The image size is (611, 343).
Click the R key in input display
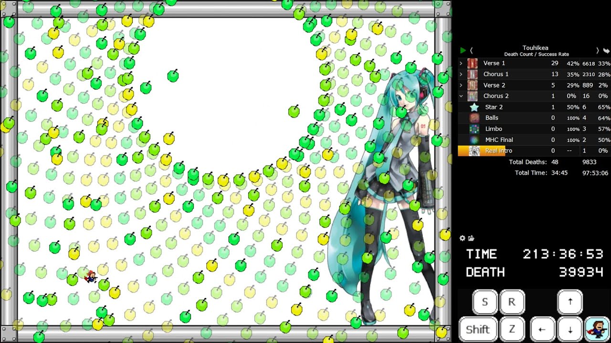point(512,302)
